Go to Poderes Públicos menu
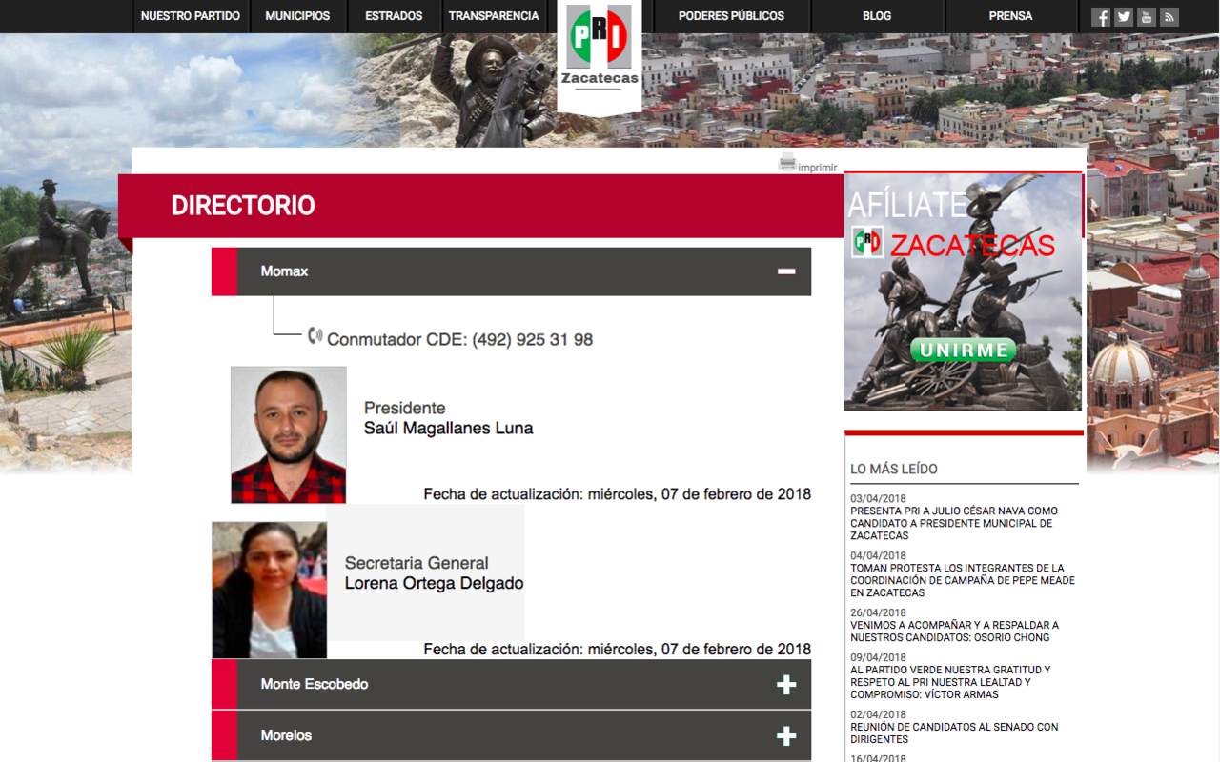 731,16
